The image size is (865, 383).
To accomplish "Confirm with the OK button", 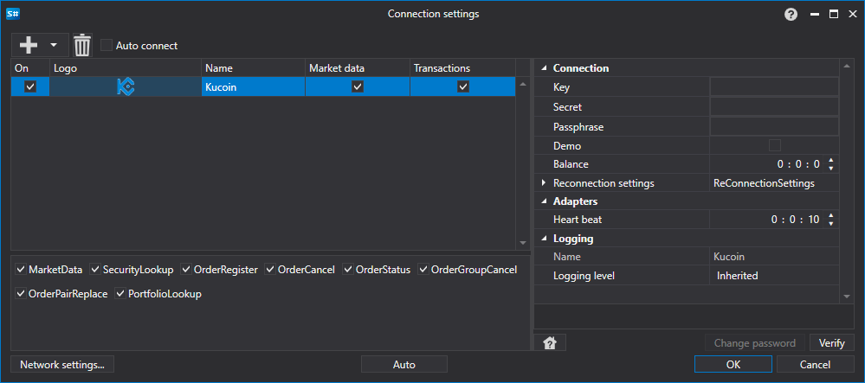I will click(733, 364).
